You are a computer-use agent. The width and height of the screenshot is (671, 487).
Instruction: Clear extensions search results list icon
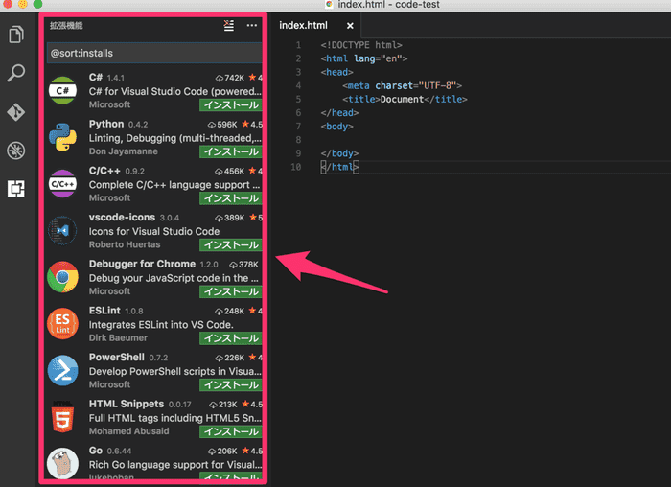[228, 26]
